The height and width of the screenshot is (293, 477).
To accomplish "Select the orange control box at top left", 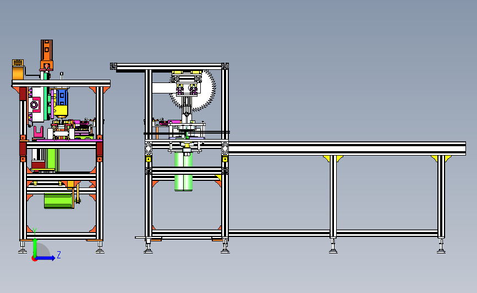I will [18, 70].
